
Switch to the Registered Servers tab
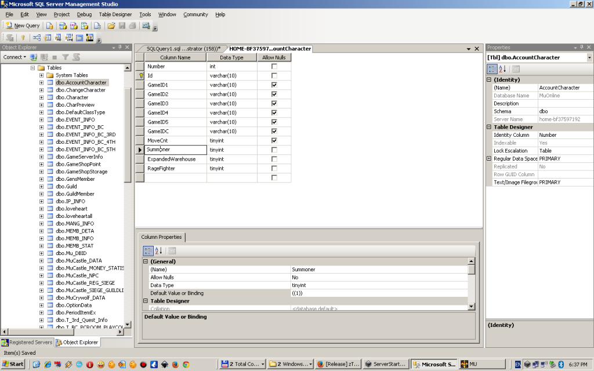tap(27, 343)
